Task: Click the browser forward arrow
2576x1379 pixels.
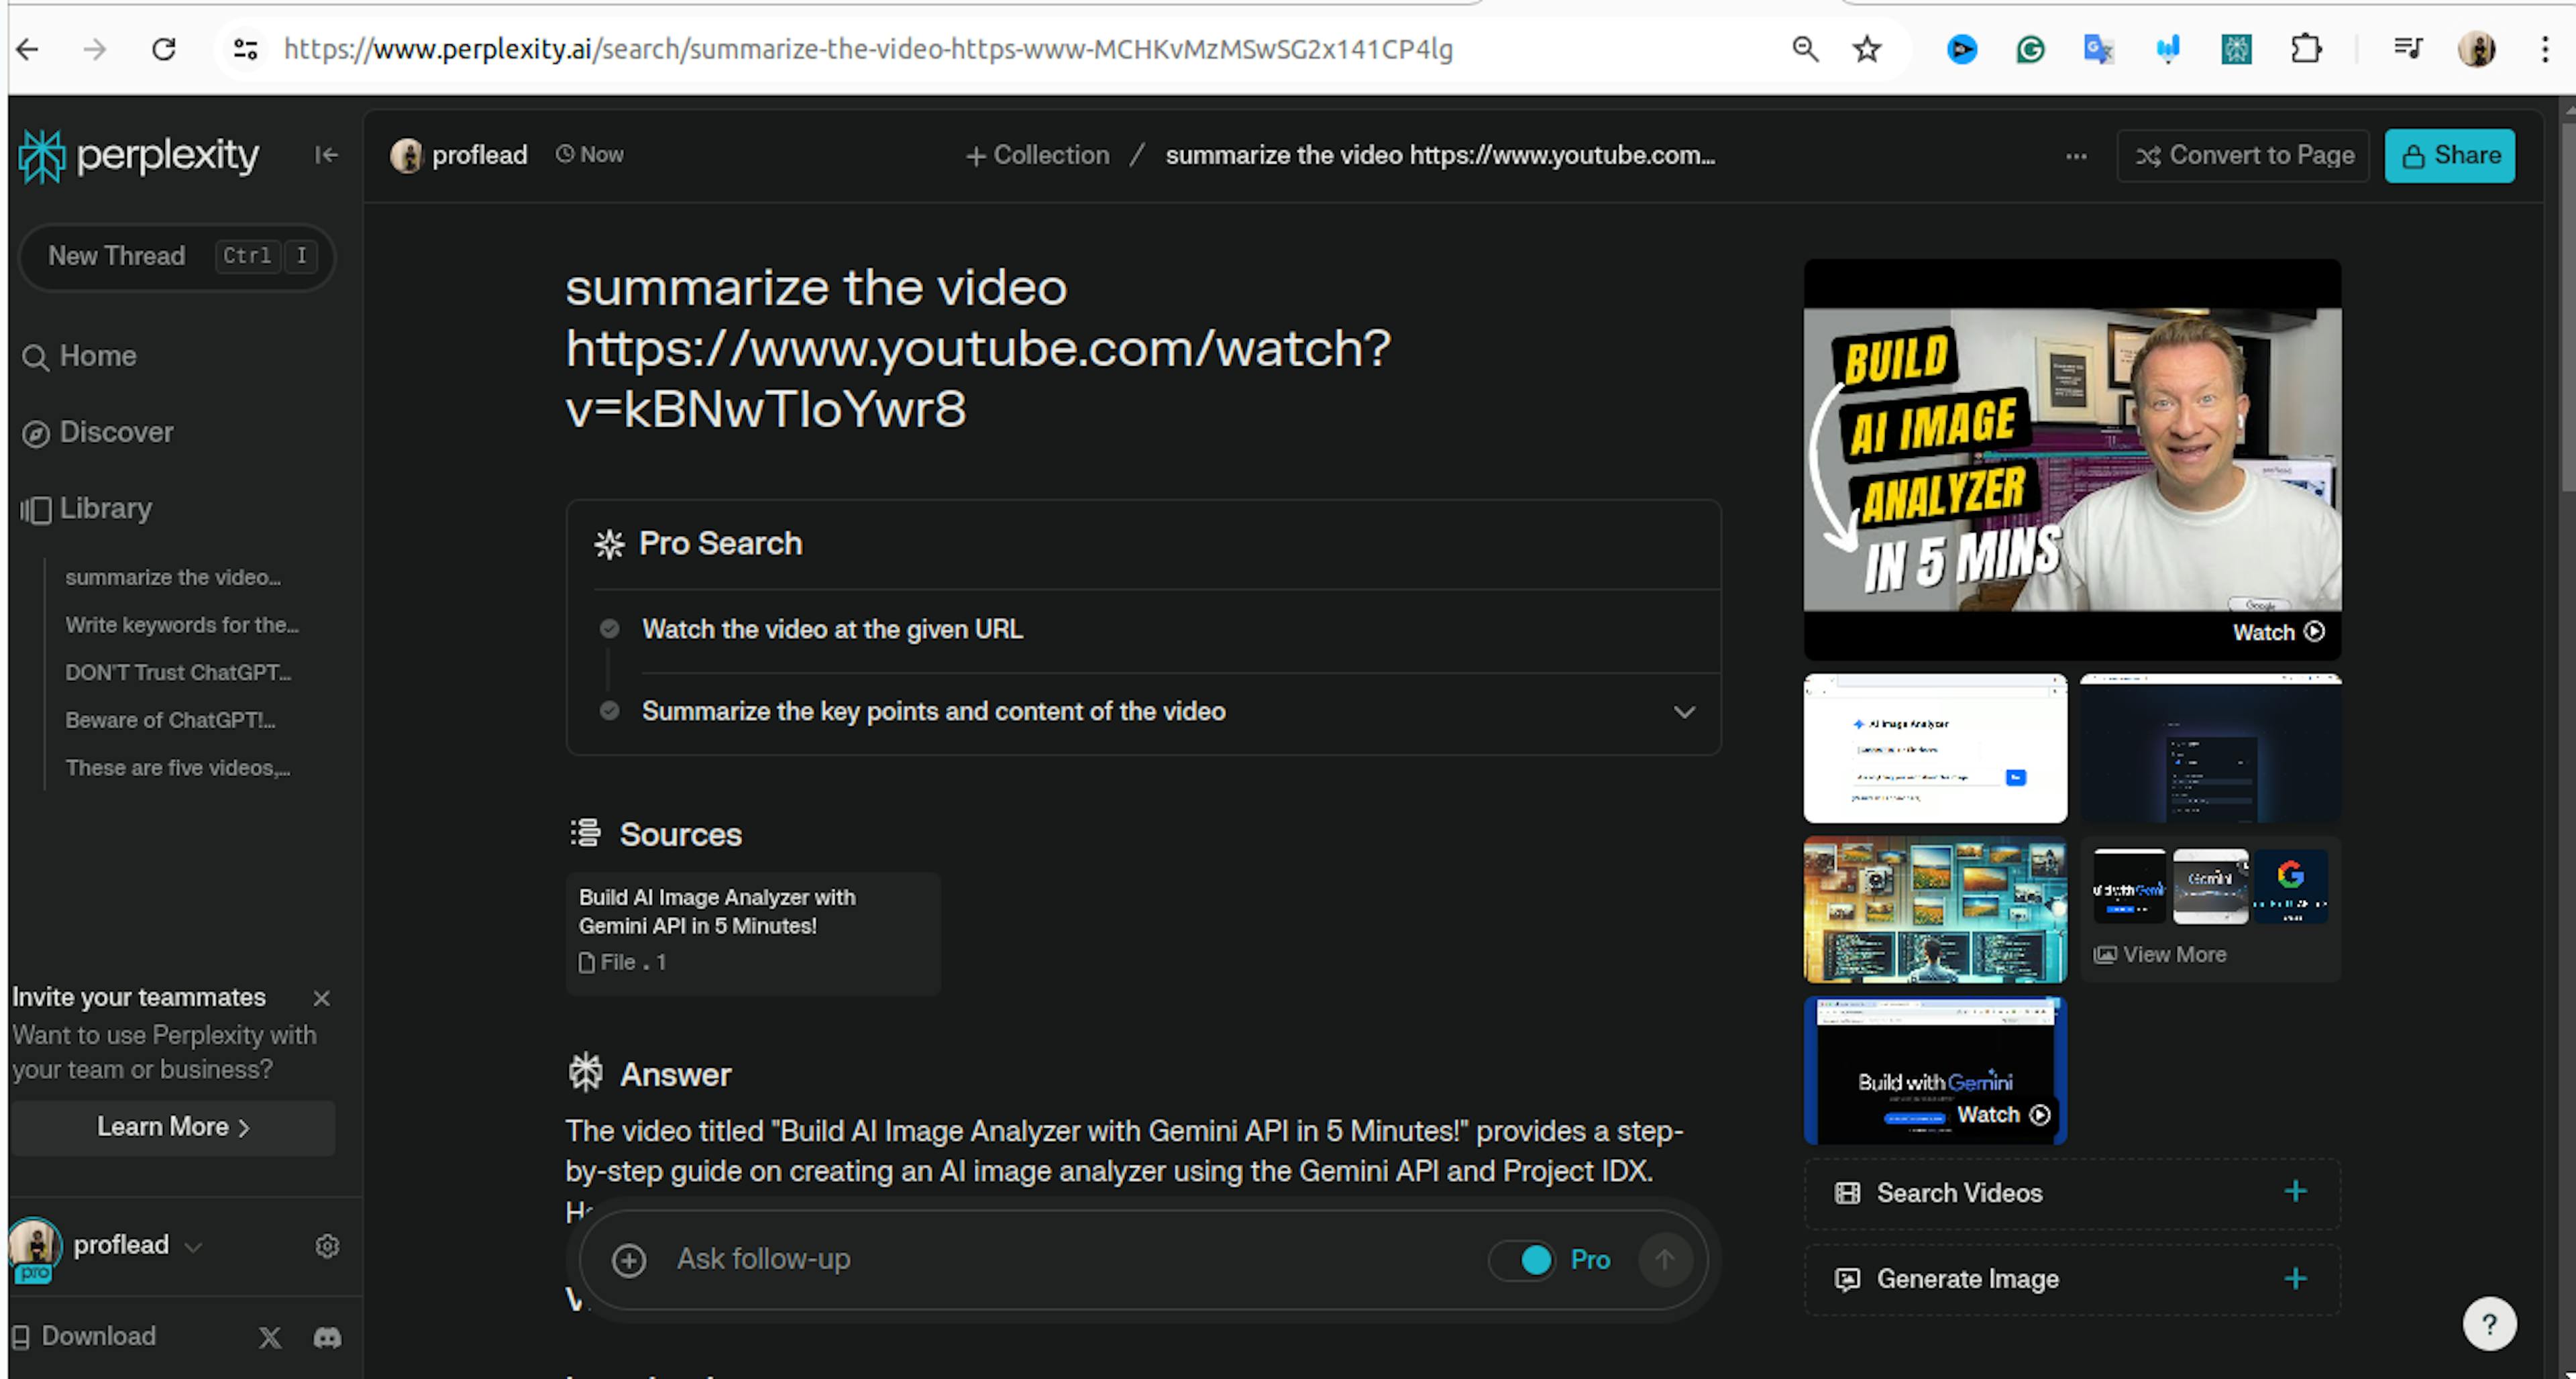Action: point(95,49)
